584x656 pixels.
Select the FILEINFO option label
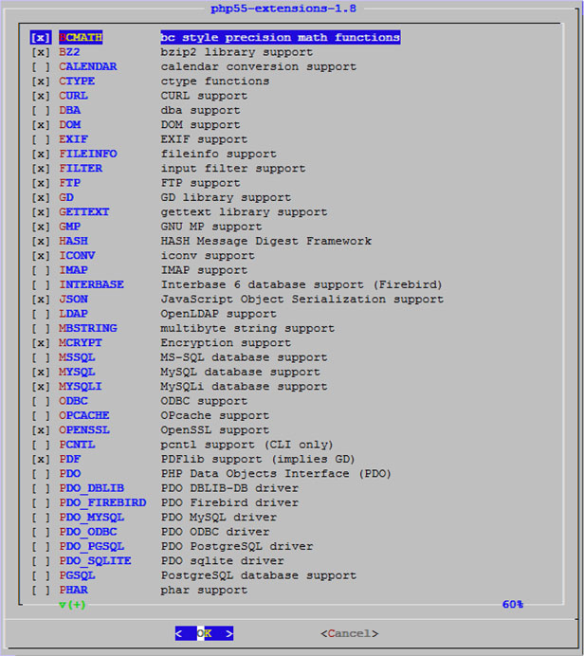[x=88, y=154]
